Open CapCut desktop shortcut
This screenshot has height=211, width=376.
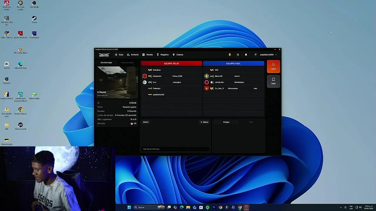tap(6, 65)
